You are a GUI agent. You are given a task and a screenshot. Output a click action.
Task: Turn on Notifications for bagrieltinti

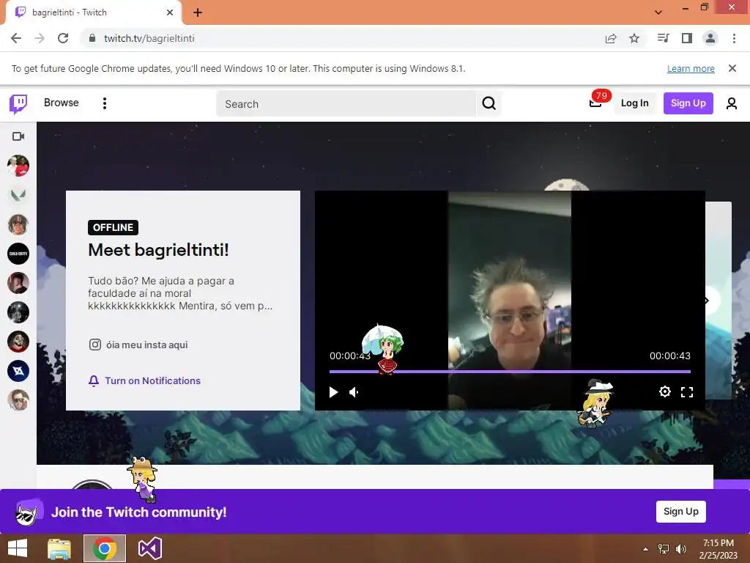(144, 380)
